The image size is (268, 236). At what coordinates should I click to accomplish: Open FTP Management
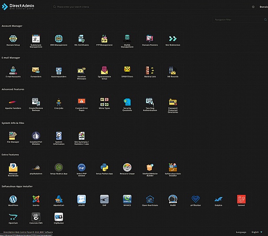[104, 41]
